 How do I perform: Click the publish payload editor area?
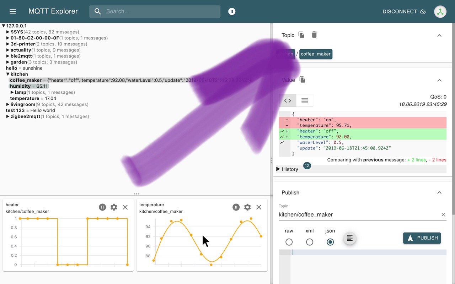coord(363,266)
